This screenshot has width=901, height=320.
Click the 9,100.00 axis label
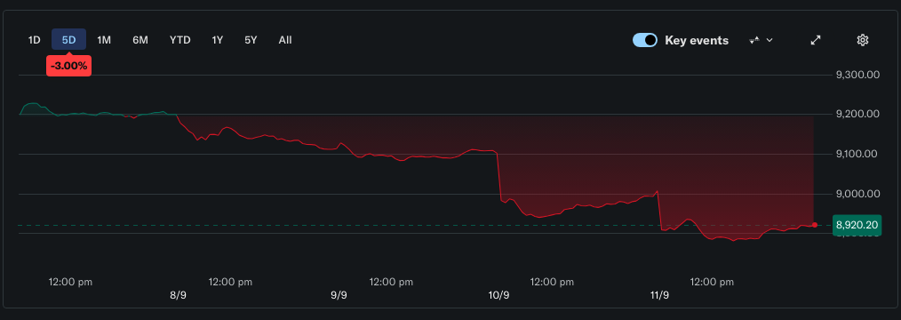tap(857, 154)
